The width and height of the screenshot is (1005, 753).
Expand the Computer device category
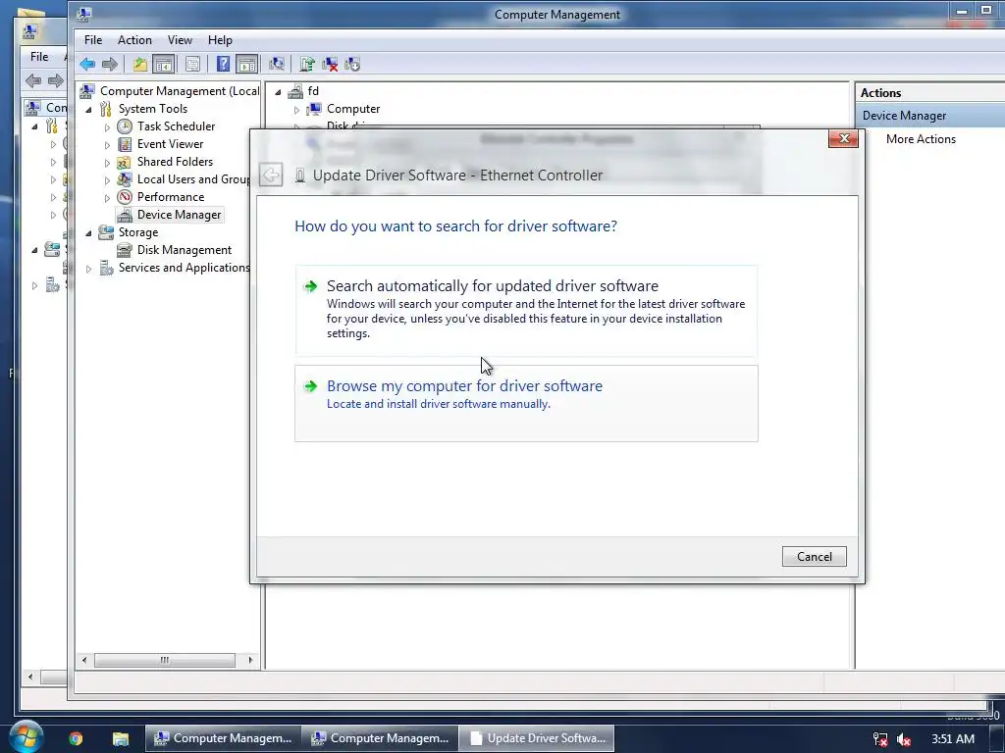tap(296, 110)
